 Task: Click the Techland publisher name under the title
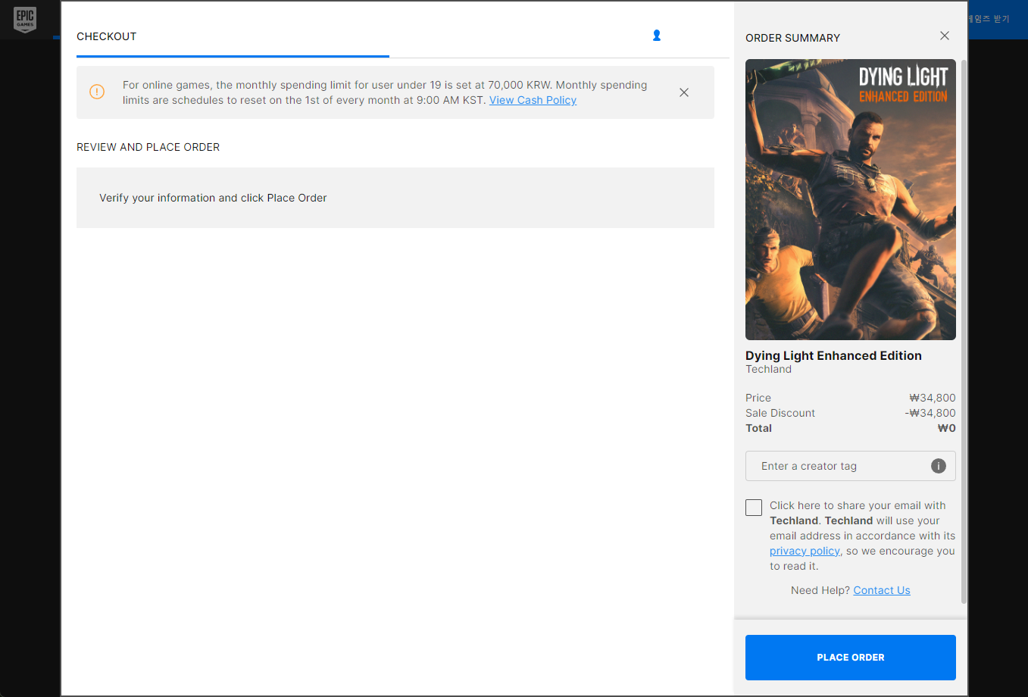[x=768, y=369]
